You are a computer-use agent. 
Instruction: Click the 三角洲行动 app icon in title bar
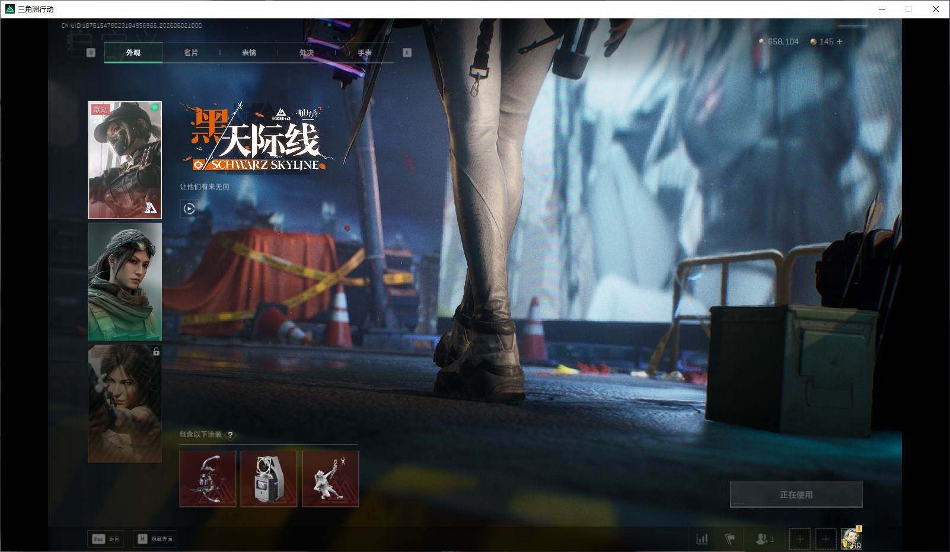9,9
